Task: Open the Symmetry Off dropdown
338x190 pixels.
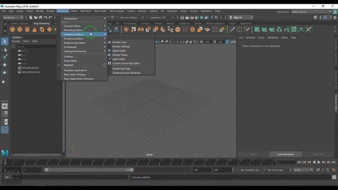Action: click(158, 17)
